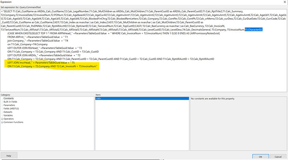
Task: Click the join Company_ line in expression
Action: point(38,41)
